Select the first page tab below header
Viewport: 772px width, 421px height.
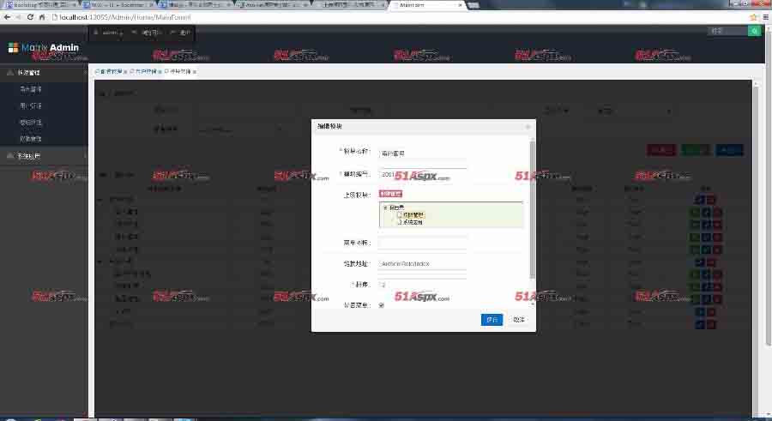[112, 71]
